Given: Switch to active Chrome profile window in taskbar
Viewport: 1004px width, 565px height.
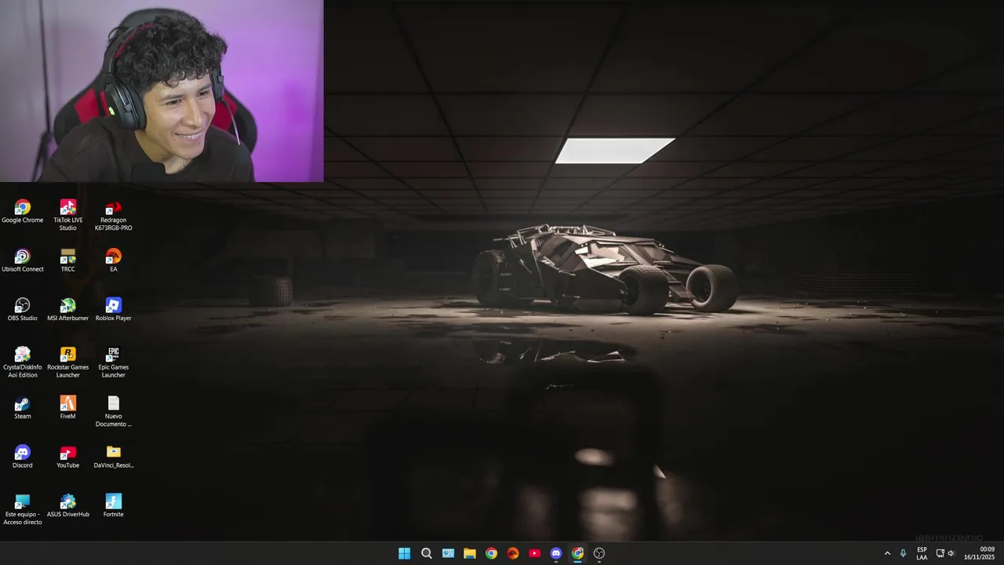Looking at the screenshot, I should coord(577,553).
